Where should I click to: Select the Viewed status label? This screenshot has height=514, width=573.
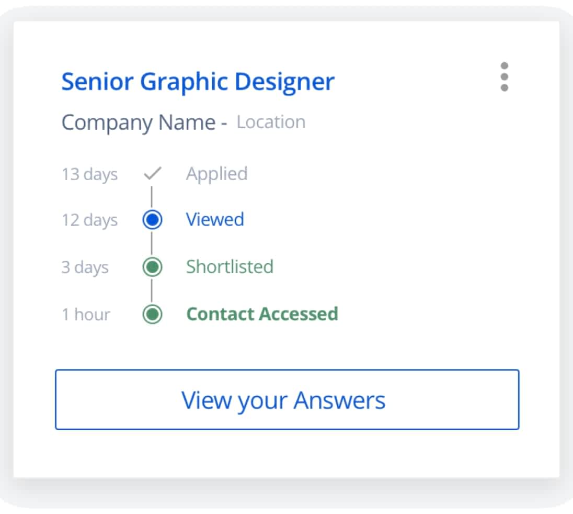pos(215,219)
